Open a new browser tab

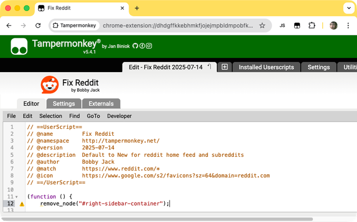(x=137, y=8)
